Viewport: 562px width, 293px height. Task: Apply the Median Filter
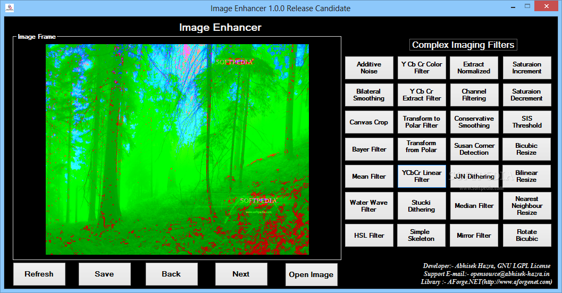coord(474,206)
